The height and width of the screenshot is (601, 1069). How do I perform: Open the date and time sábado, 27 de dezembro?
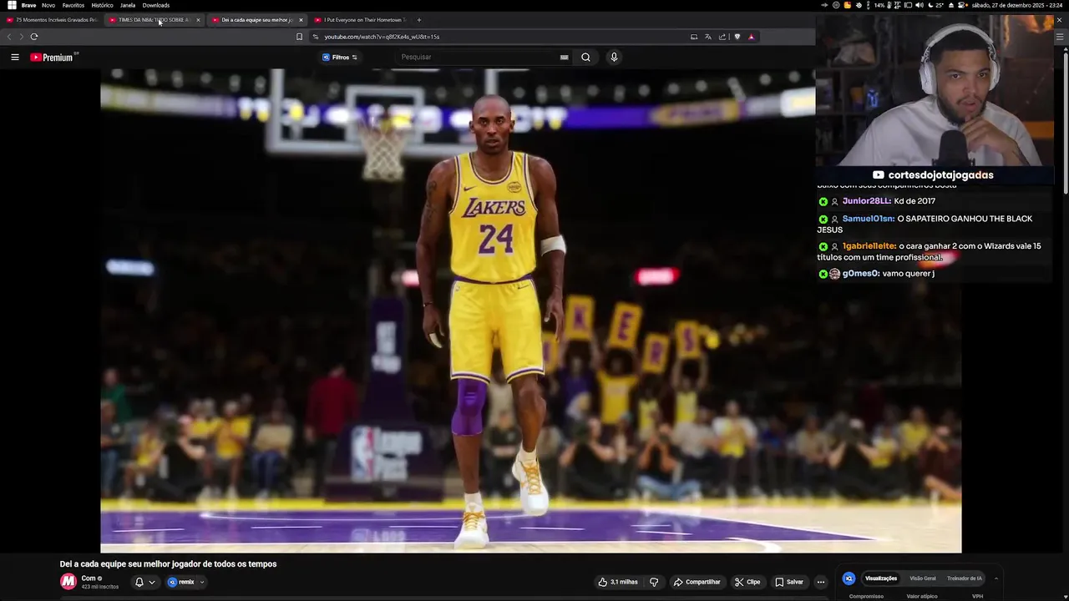(1017, 5)
